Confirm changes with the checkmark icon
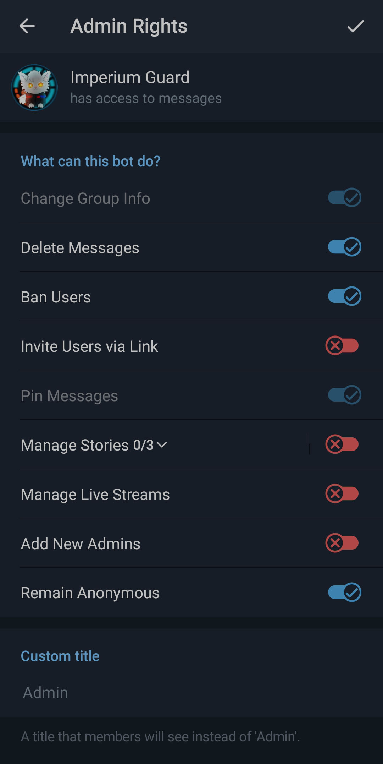Image resolution: width=383 pixels, height=764 pixels. [x=356, y=26]
